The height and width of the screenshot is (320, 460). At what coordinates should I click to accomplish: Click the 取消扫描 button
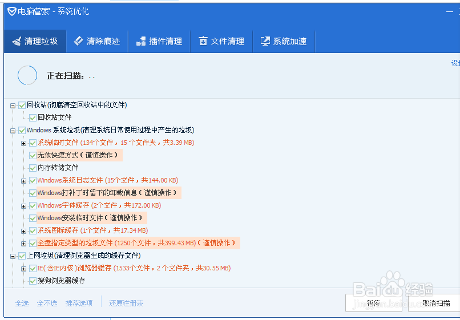tap(435, 303)
